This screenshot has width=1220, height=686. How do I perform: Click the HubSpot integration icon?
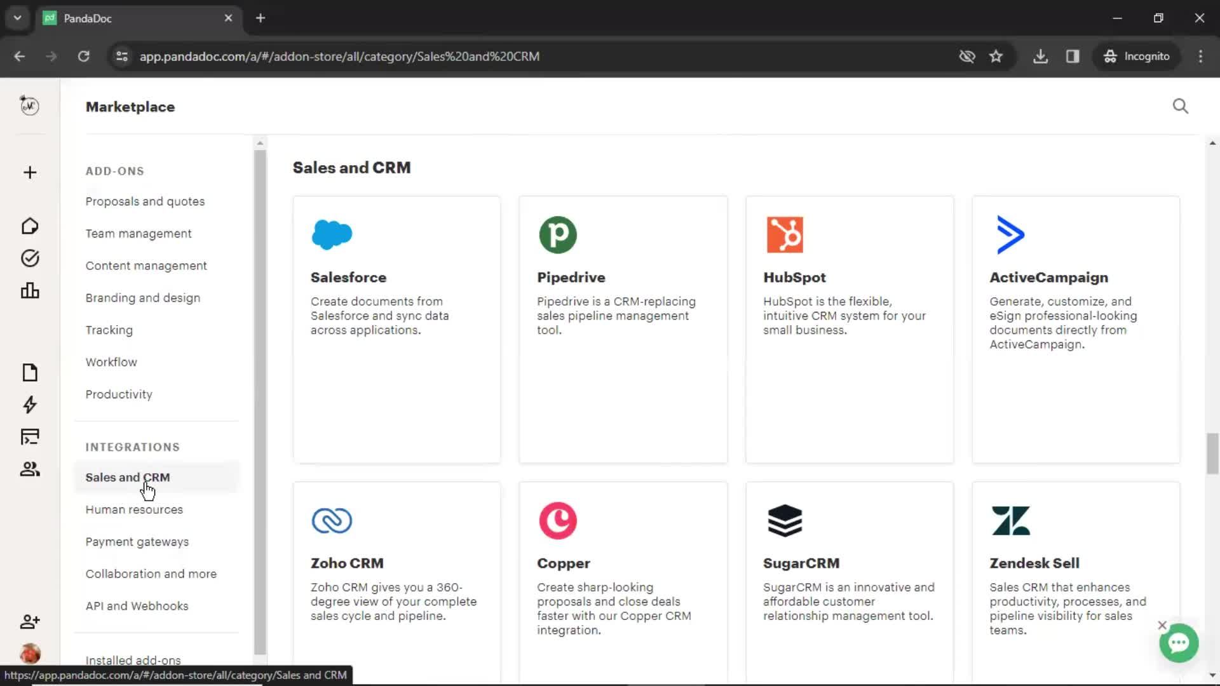784,236
